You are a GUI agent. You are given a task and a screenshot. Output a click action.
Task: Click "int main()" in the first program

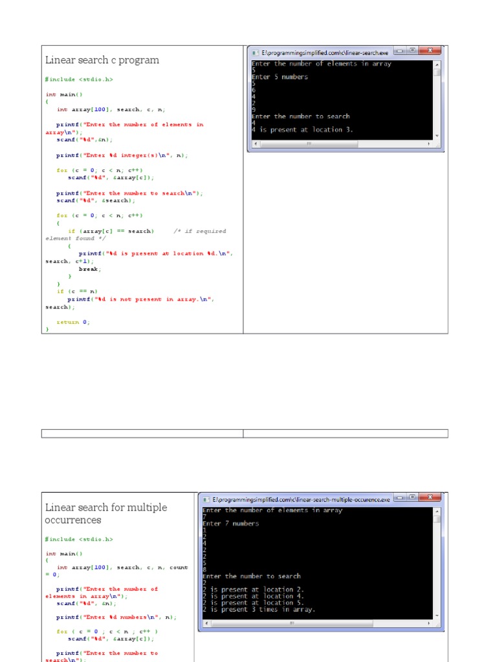(64, 94)
